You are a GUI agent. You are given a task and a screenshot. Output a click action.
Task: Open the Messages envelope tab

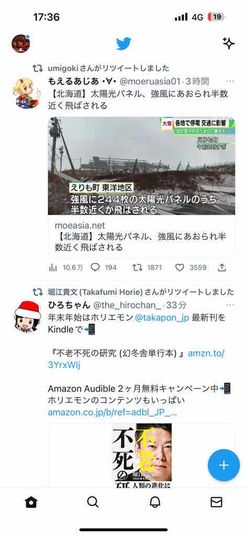(x=216, y=502)
